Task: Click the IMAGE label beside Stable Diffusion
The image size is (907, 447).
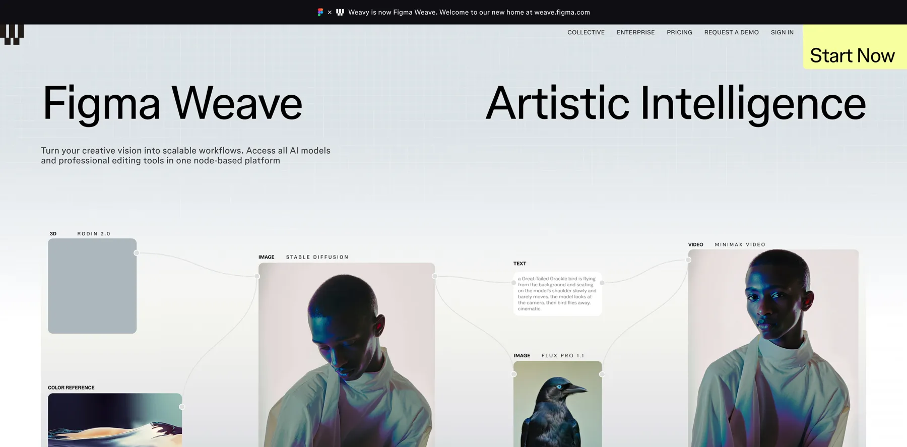Action: [267, 257]
